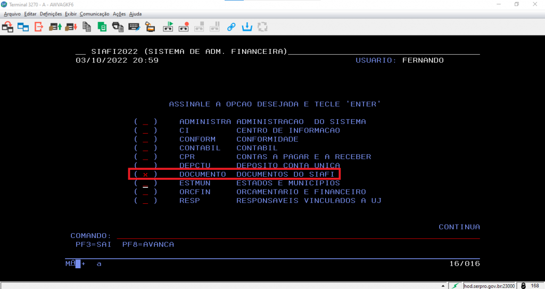Viewport: 545px width, 289px height.
Task: Mark the selection field for CPR
Action: click(x=145, y=157)
